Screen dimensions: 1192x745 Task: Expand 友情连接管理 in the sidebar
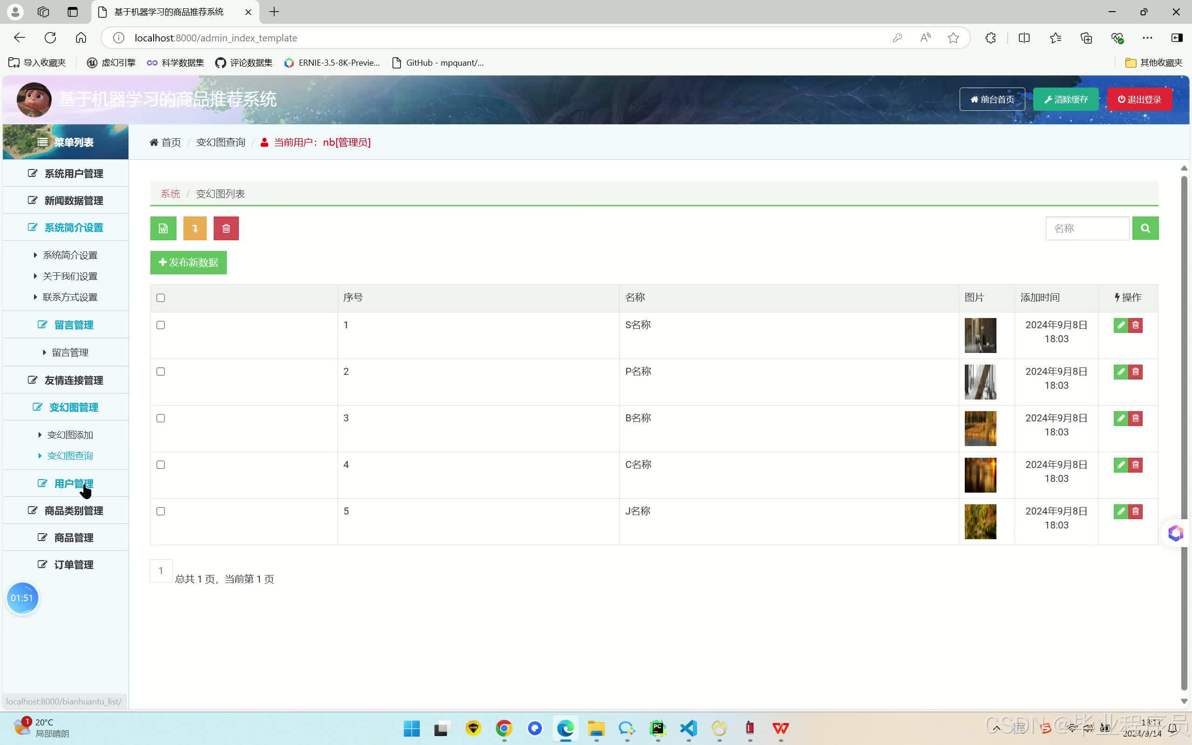point(66,380)
